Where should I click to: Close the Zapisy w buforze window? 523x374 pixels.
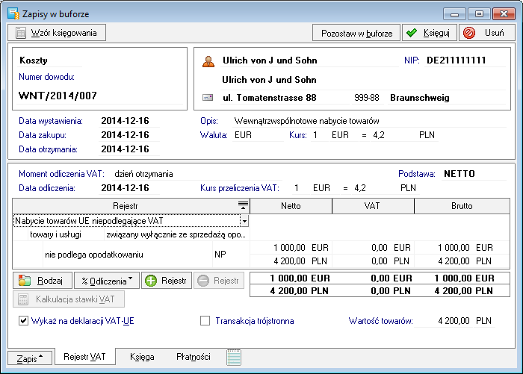[x=504, y=14]
